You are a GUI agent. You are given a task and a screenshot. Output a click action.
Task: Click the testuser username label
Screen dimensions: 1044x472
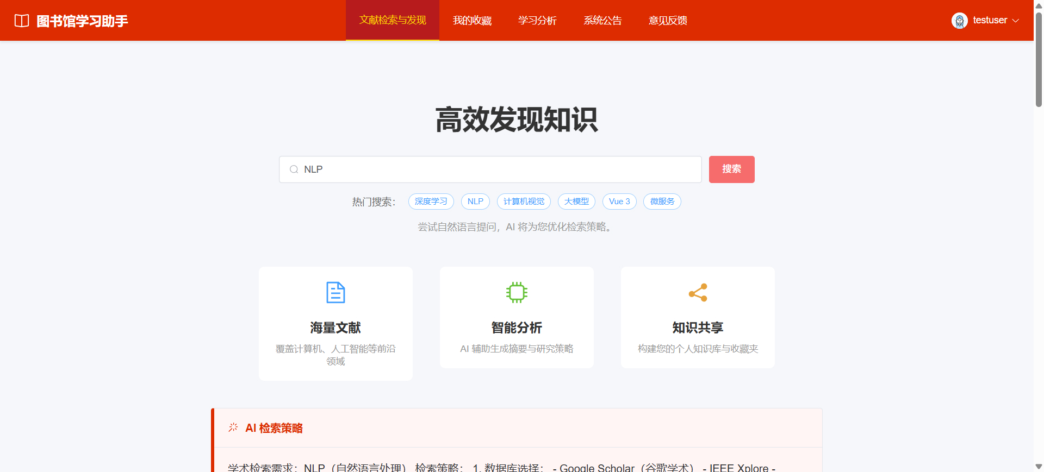[990, 20]
